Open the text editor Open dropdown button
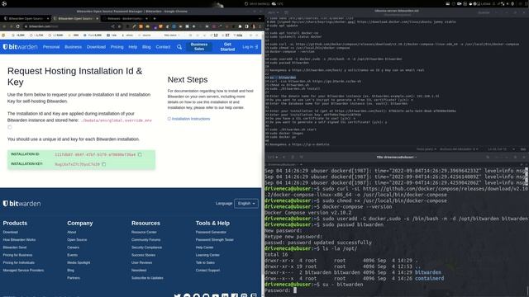This screenshot has width=529, height=297. tap(274, 12)
